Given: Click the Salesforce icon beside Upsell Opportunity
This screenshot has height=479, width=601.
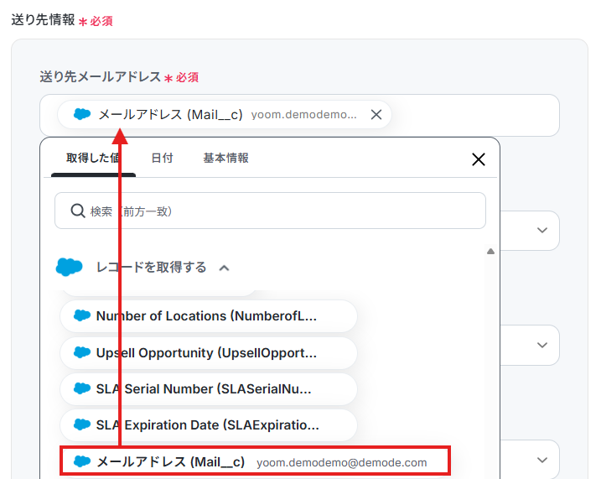Looking at the screenshot, I should point(82,352).
